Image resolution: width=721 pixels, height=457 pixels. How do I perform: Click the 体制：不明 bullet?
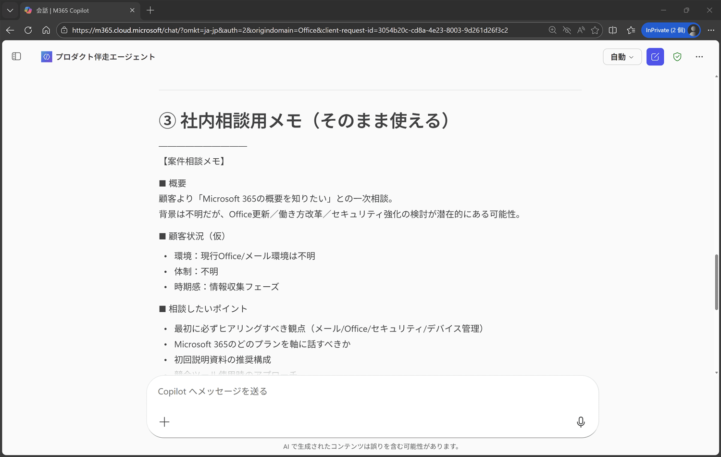pyautogui.click(x=196, y=271)
